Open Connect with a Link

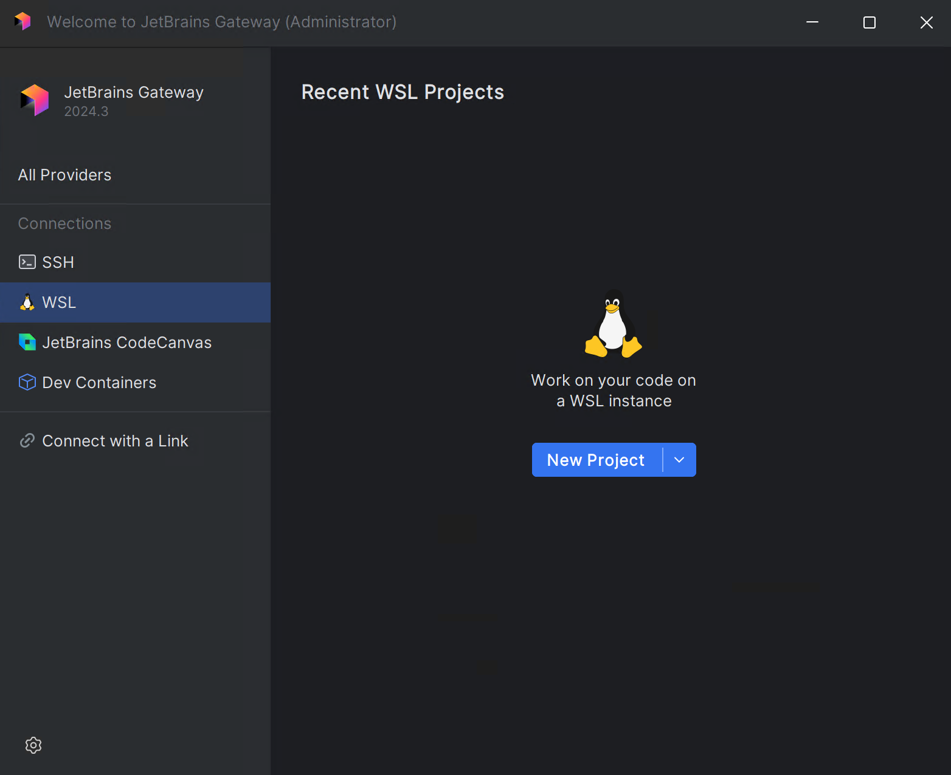point(115,441)
